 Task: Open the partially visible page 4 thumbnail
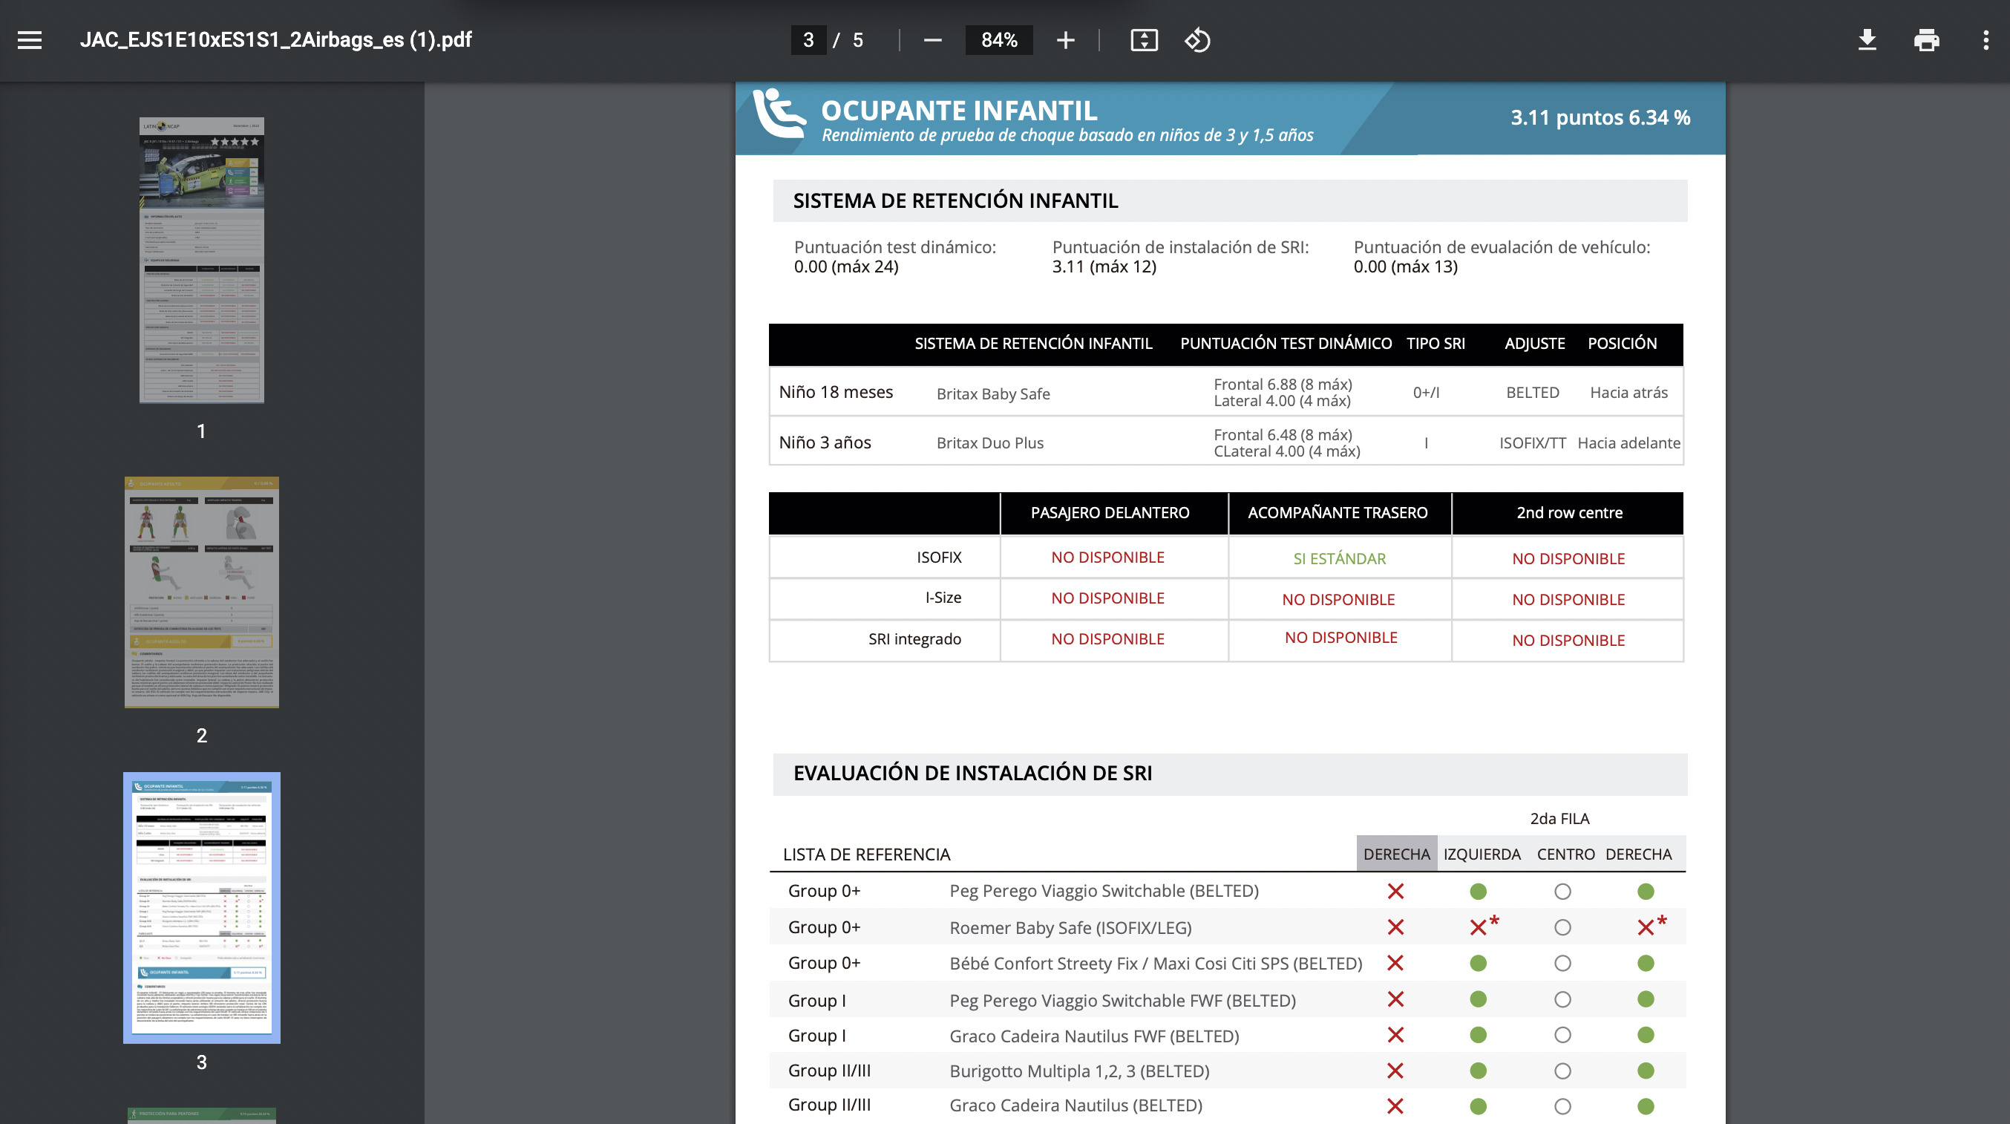tap(201, 1114)
